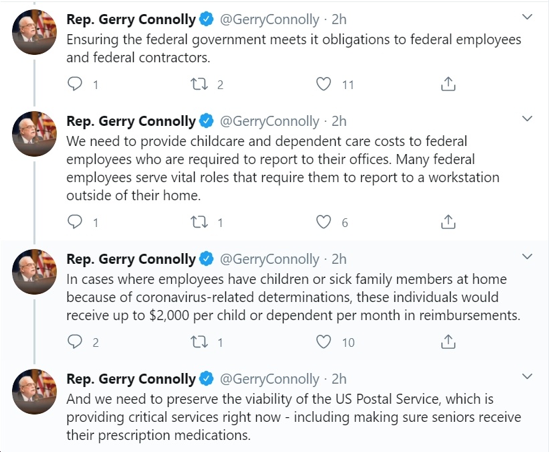Expand the childcare tweet's options menu
The width and height of the screenshot is (549, 452).
point(527,119)
